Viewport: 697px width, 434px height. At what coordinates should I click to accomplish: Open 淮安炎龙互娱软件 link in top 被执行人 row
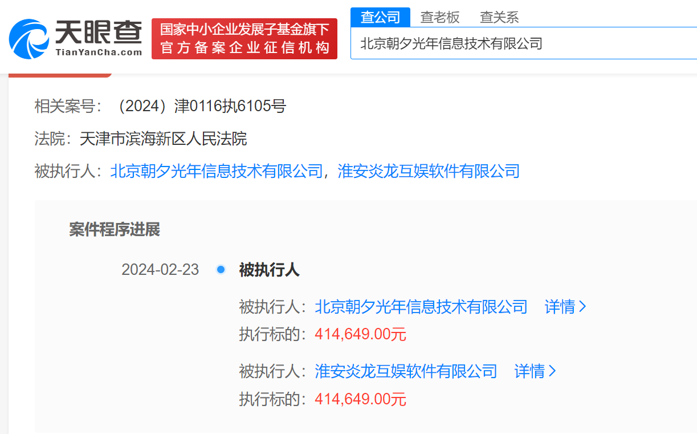(x=429, y=171)
